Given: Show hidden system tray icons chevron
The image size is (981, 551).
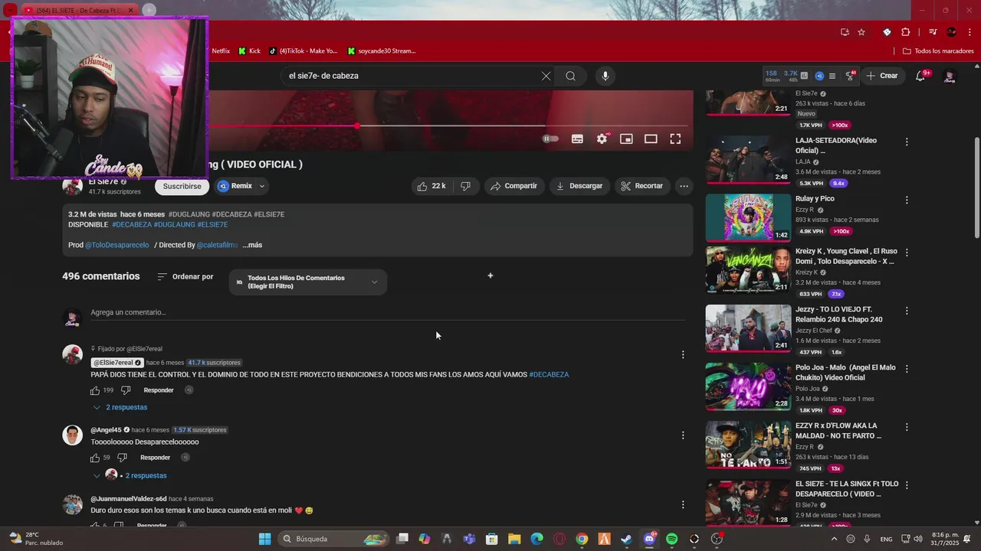Looking at the screenshot, I should [834, 539].
